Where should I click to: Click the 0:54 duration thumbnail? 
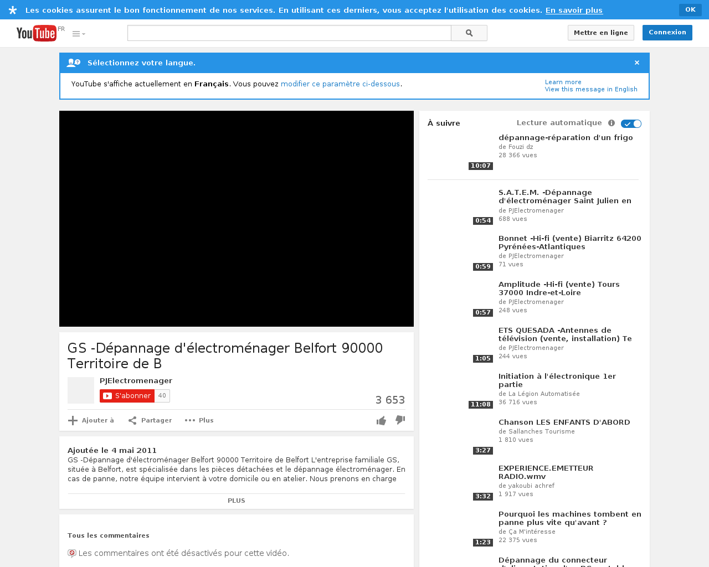pos(460,207)
